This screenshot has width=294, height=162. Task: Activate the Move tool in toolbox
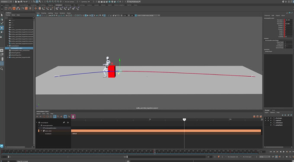click(x=2, y=28)
